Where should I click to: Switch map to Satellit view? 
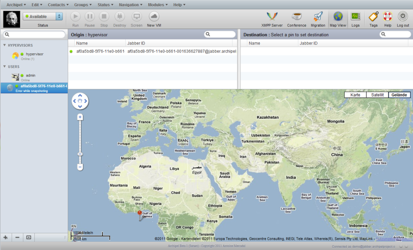point(377,95)
